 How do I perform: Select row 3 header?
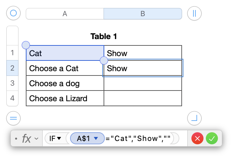click(12, 83)
